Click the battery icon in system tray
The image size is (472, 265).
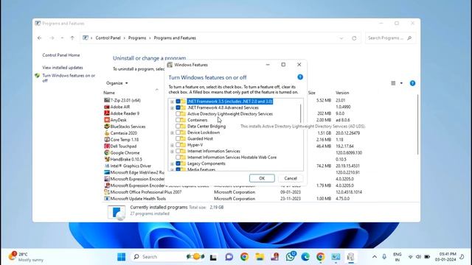tap(427, 257)
